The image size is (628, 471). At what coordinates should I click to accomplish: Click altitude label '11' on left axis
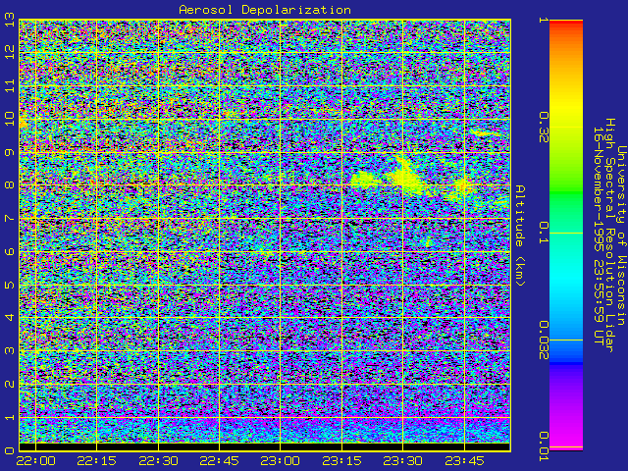pyautogui.click(x=10, y=85)
